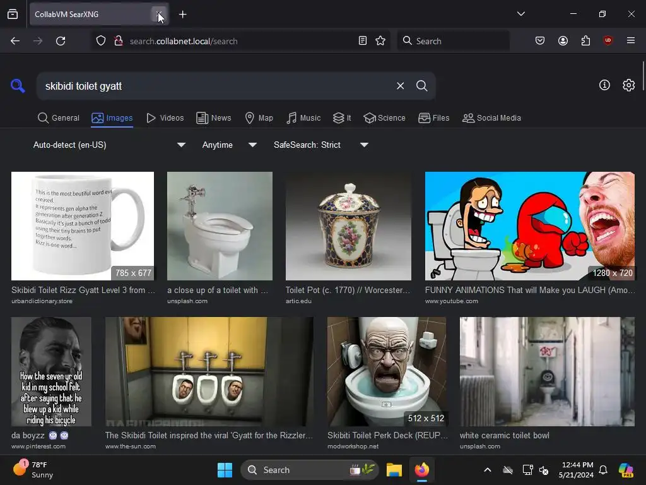646x485 pixels.
Task: Clear the search query with X
Action: point(401,86)
